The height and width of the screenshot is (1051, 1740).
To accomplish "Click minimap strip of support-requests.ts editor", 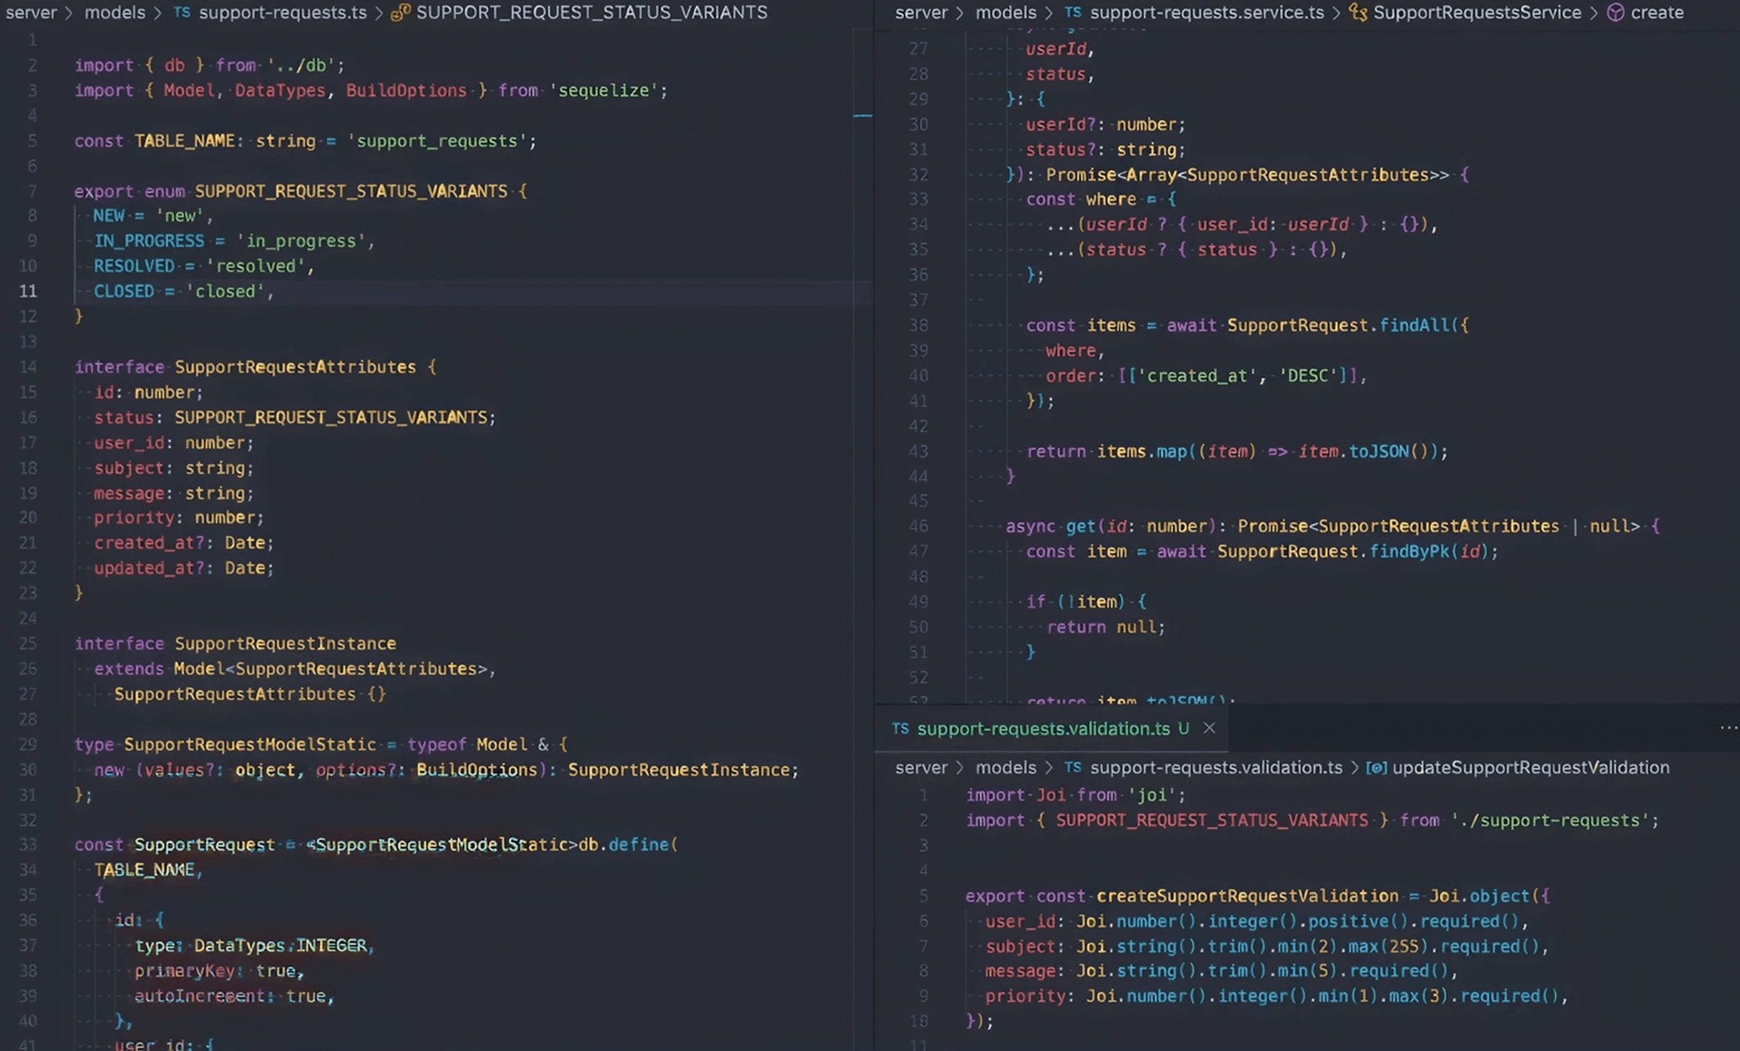I will (863, 538).
